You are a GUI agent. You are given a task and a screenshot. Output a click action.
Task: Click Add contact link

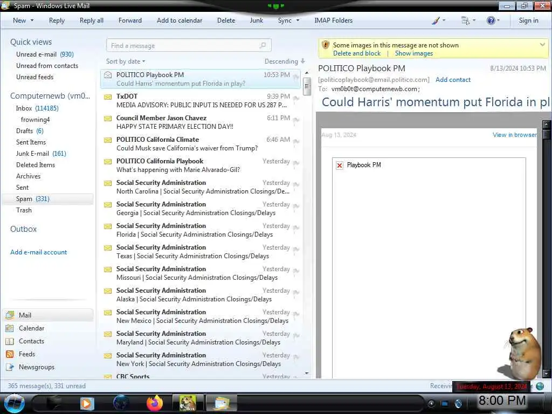[x=453, y=80]
